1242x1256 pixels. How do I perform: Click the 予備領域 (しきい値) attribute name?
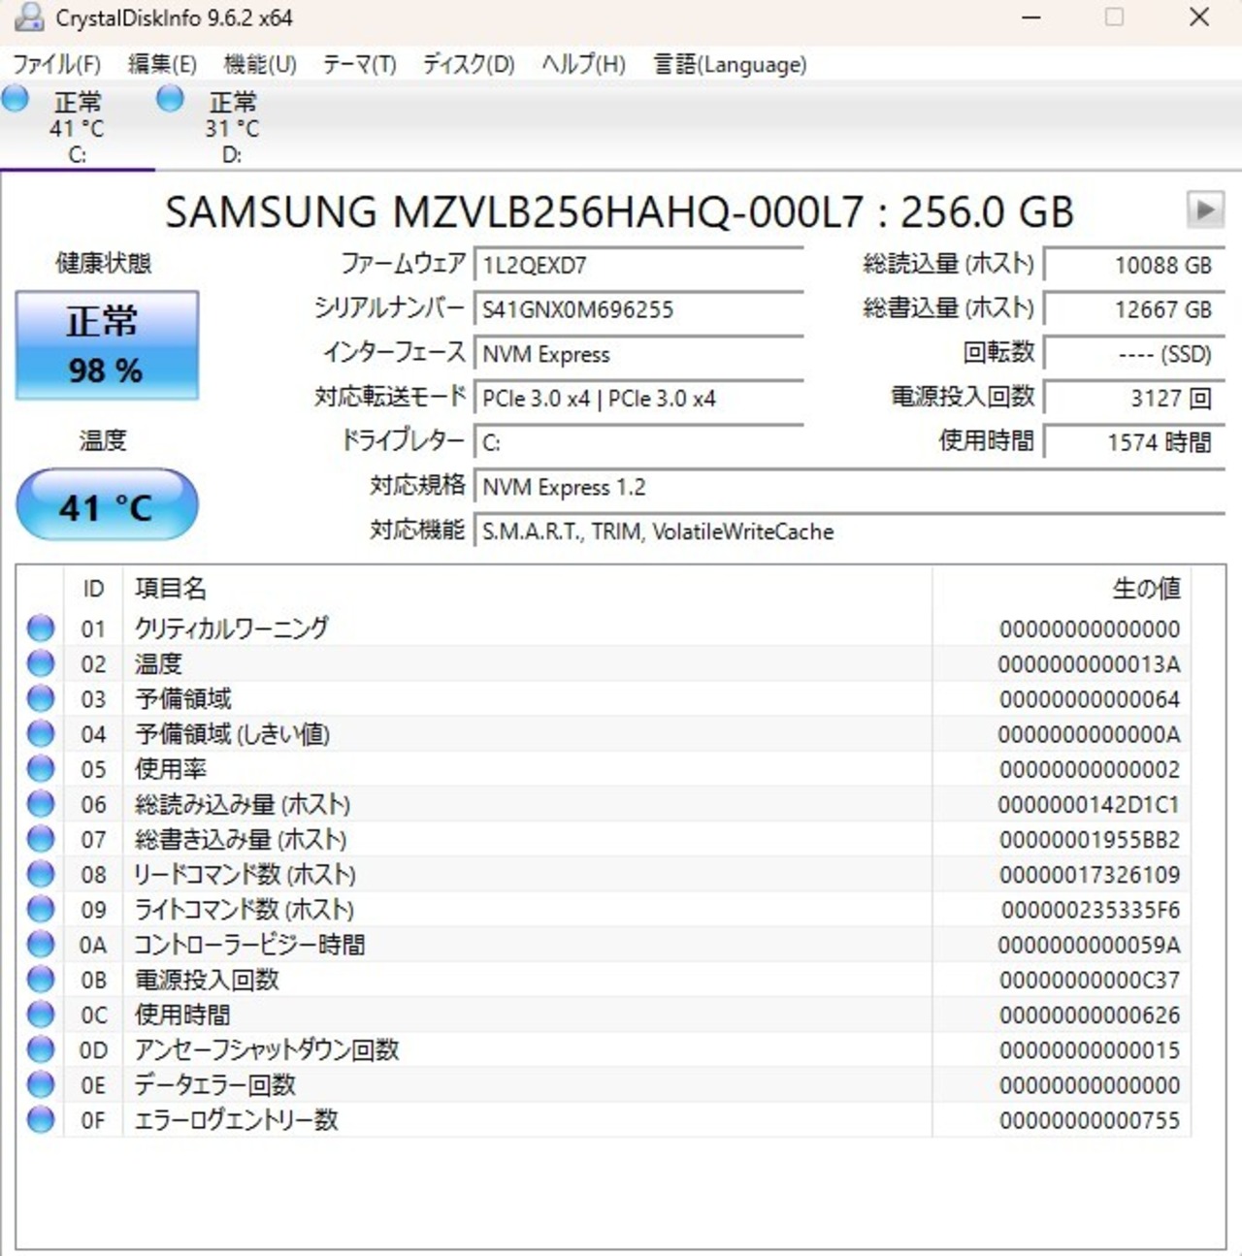click(232, 734)
